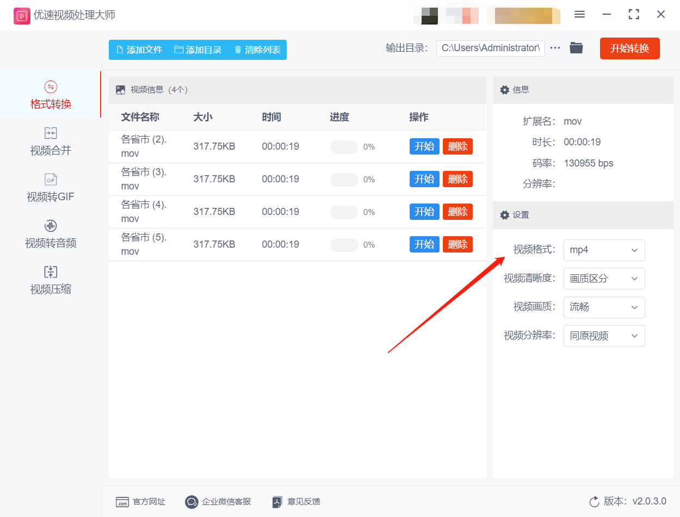Click the three-dots browse output path icon
Image resolution: width=680 pixels, height=517 pixels.
coord(555,48)
